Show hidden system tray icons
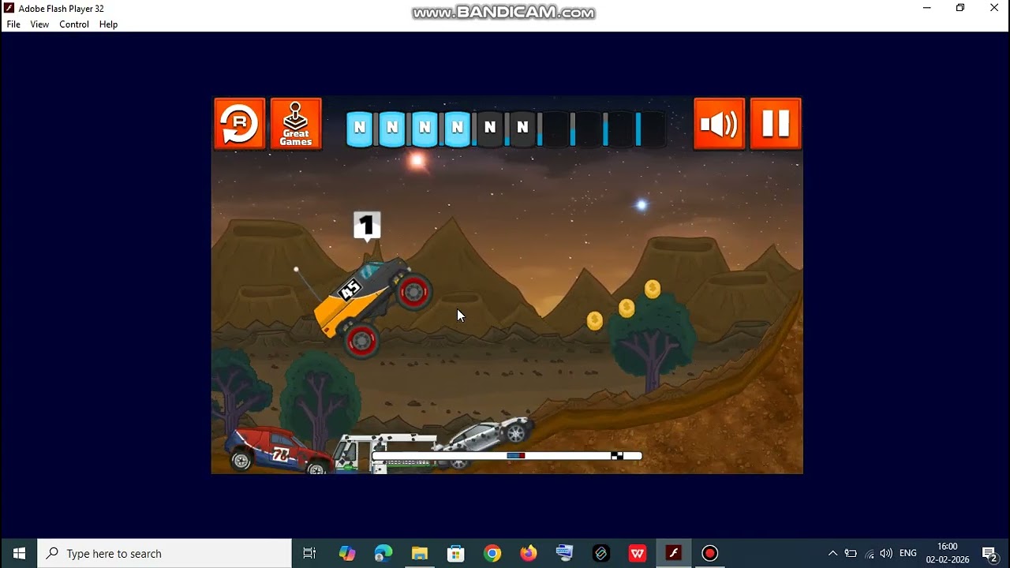Viewport: 1010px width, 568px height. click(832, 553)
